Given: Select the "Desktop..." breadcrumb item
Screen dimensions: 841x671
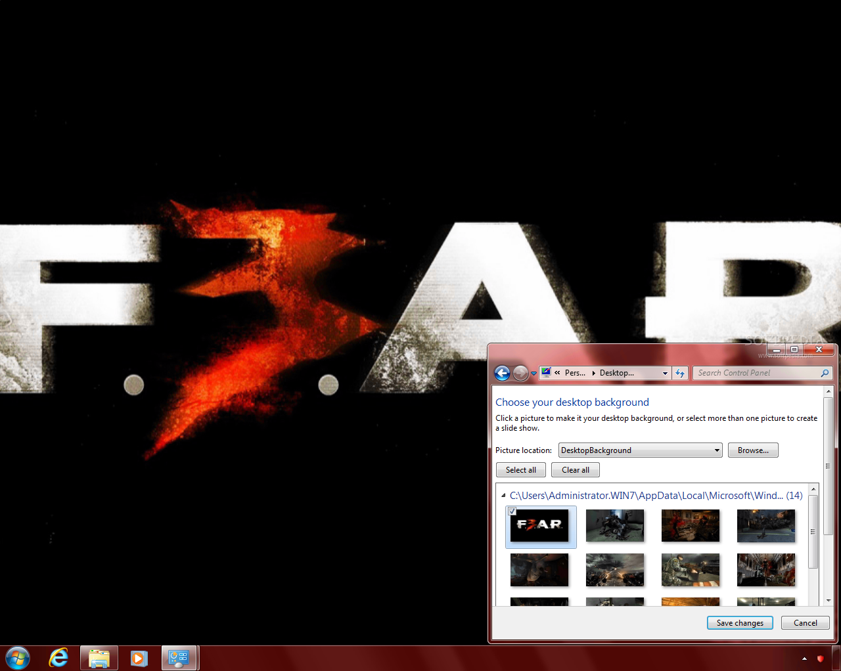Looking at the screenshot, I should point(616,373).
